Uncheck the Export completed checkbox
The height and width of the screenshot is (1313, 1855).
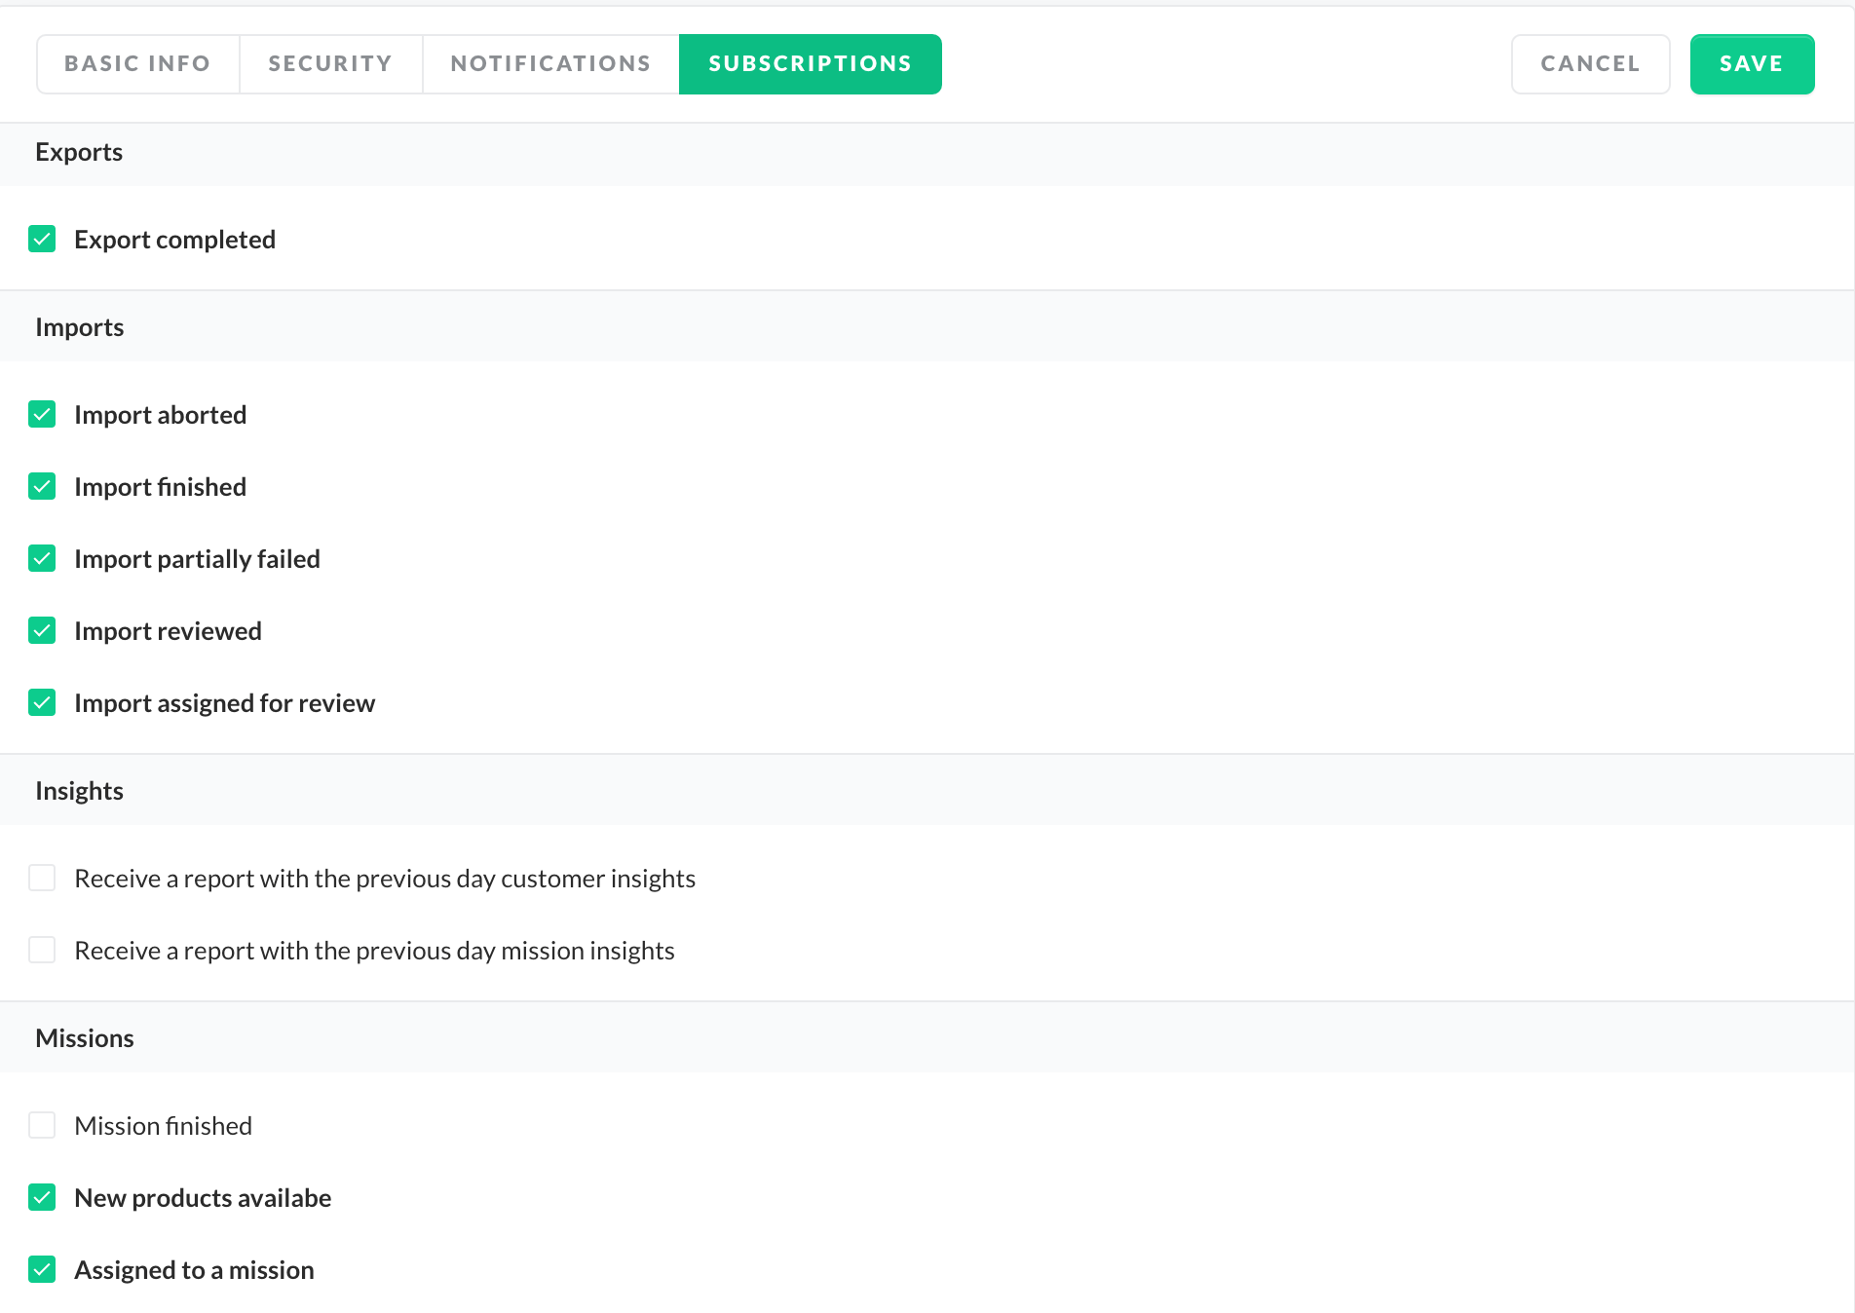pos(42,240)
